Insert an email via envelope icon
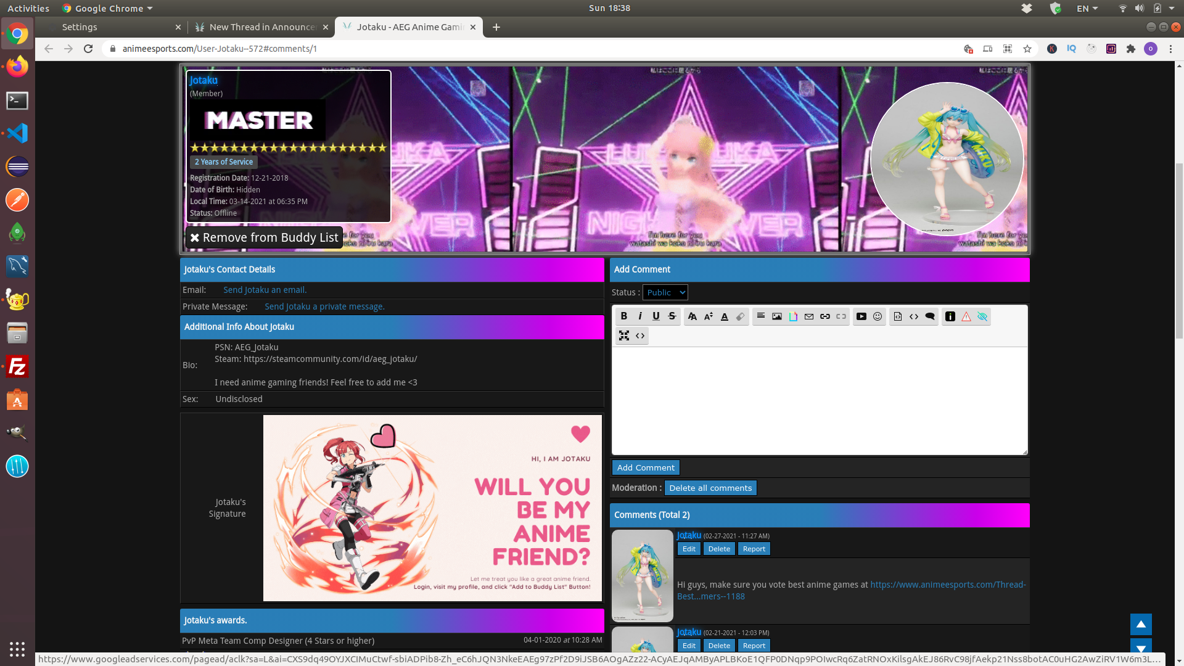Image resolution: width=1184 pixels, height=666 pixels. (809, 316)
